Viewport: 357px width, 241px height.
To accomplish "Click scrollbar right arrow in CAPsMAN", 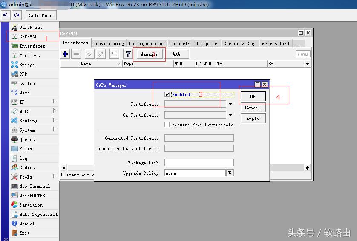I will [307, 167].
